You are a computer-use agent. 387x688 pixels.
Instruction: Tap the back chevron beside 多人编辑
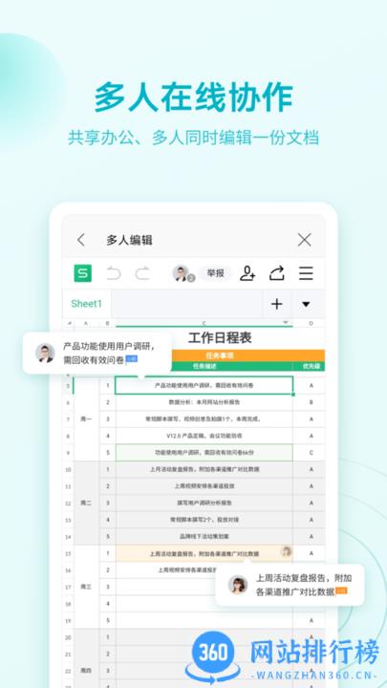[x=80, y=240]
